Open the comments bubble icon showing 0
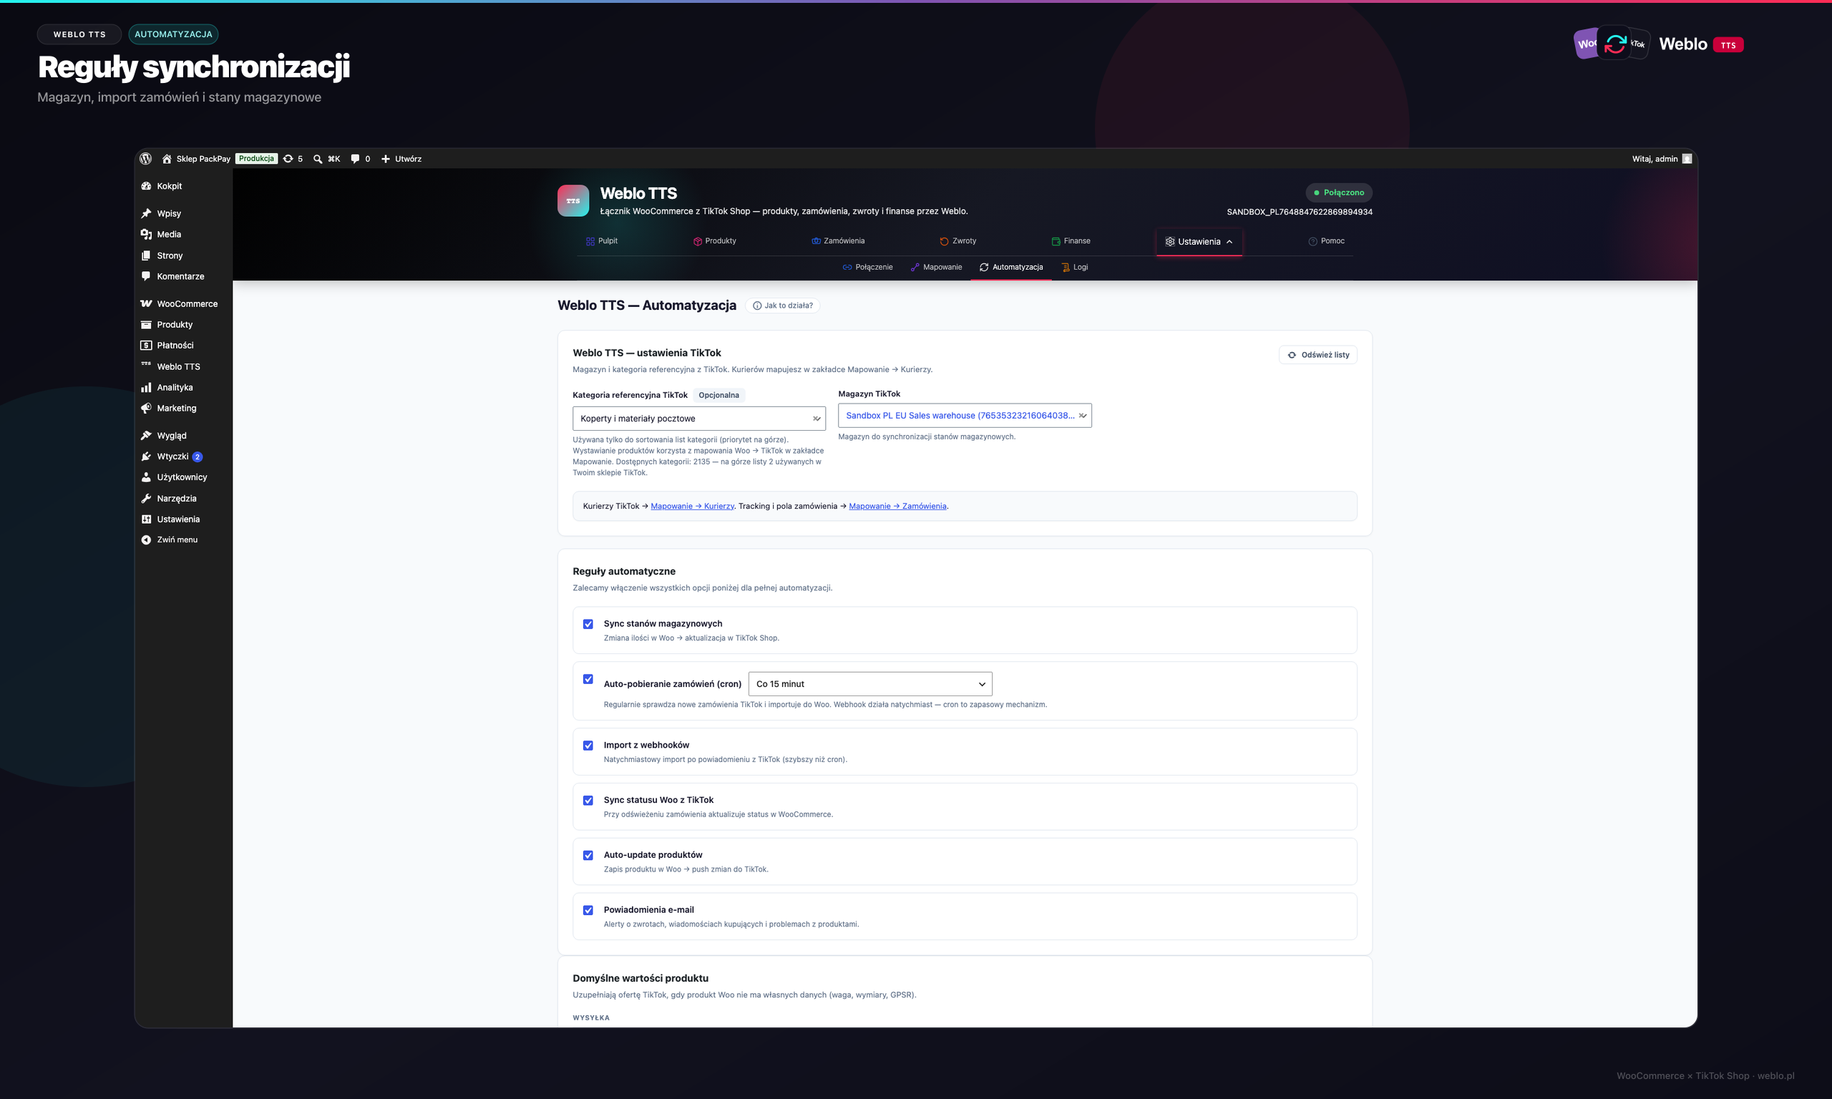The image size is (1832, 1099). point(355,158)
